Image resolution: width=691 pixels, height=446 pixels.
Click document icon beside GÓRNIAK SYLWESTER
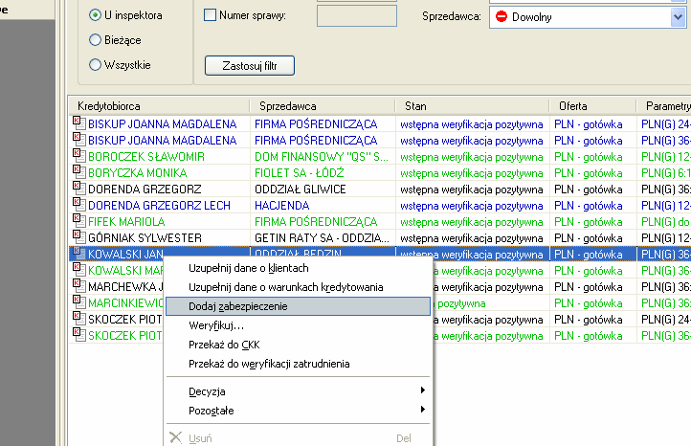click(x=78, y=236)
